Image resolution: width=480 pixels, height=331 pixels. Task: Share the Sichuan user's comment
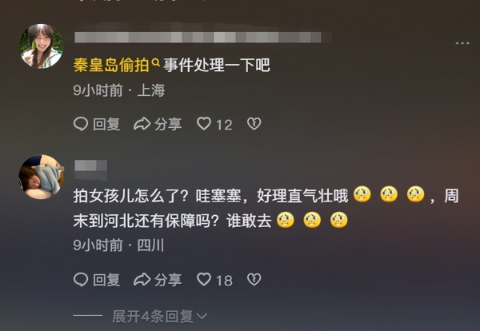158,280
